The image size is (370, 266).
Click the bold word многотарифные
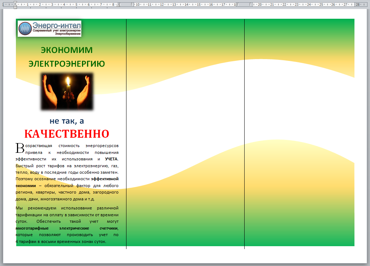pos(30,228)
